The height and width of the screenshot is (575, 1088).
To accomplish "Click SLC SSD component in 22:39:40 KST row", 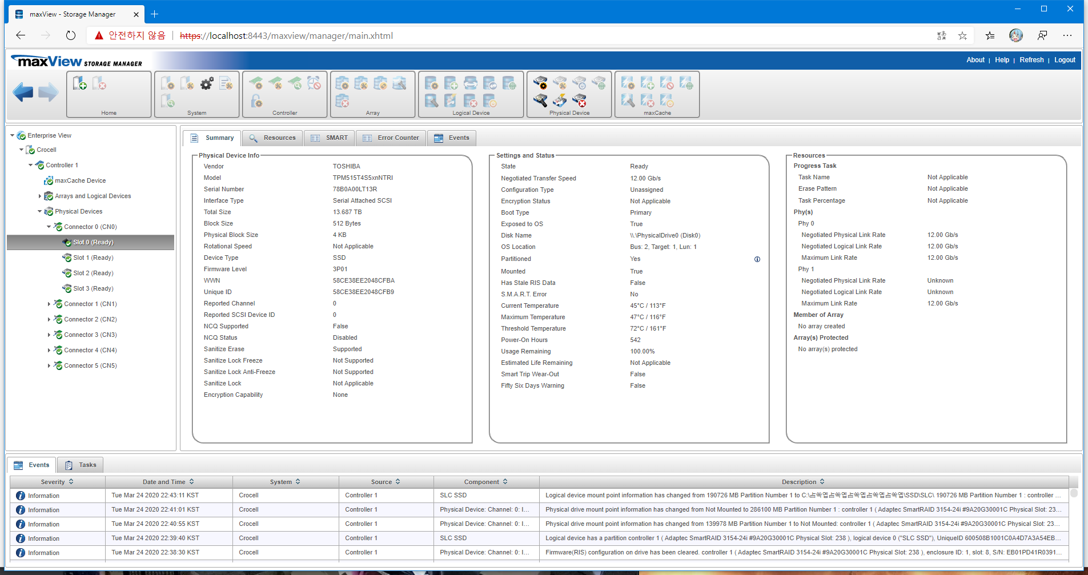I will pos(453,538).
